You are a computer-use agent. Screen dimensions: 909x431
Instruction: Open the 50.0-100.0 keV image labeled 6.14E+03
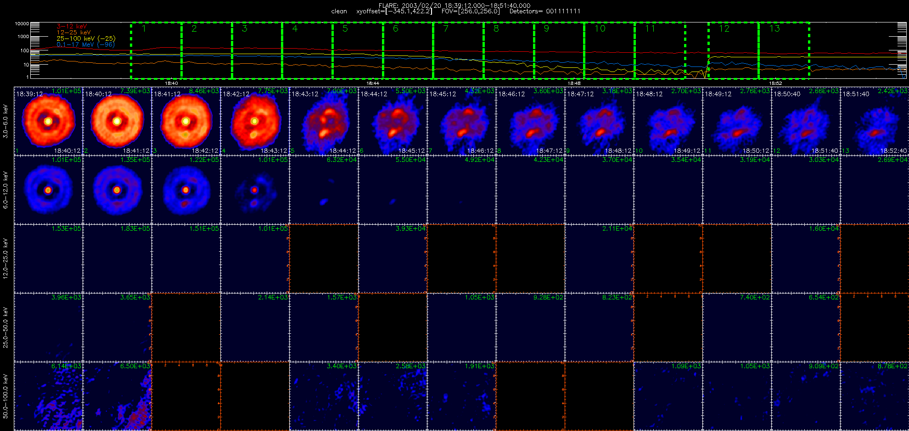pyautogui.click(x=48, y=396)
